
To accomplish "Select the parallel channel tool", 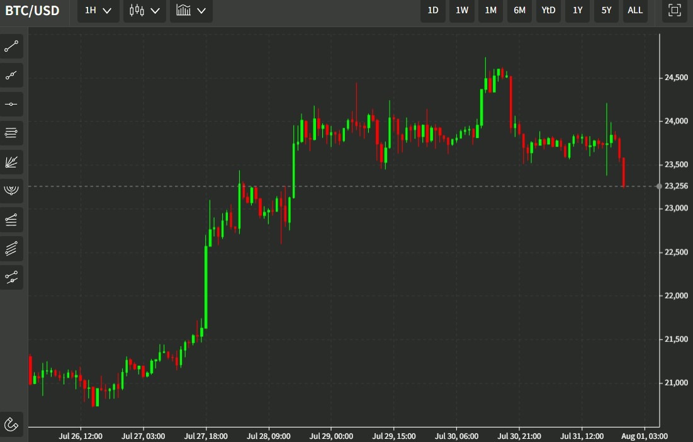I will pyautogui.click(x=11, y=249).
